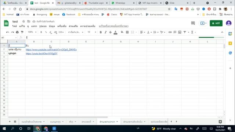Select the paint format tool
Image resolution: width=235 pixels, height=132 pixels.
(x=22, y=32)
